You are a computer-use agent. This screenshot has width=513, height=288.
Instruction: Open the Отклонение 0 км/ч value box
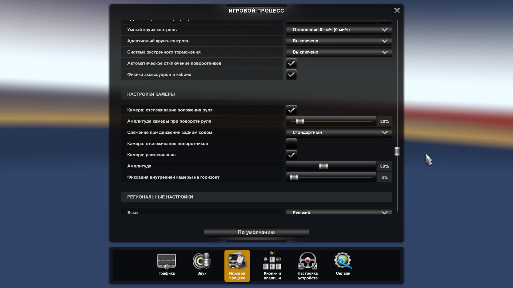pyautogui.click(x=331, y=30)
